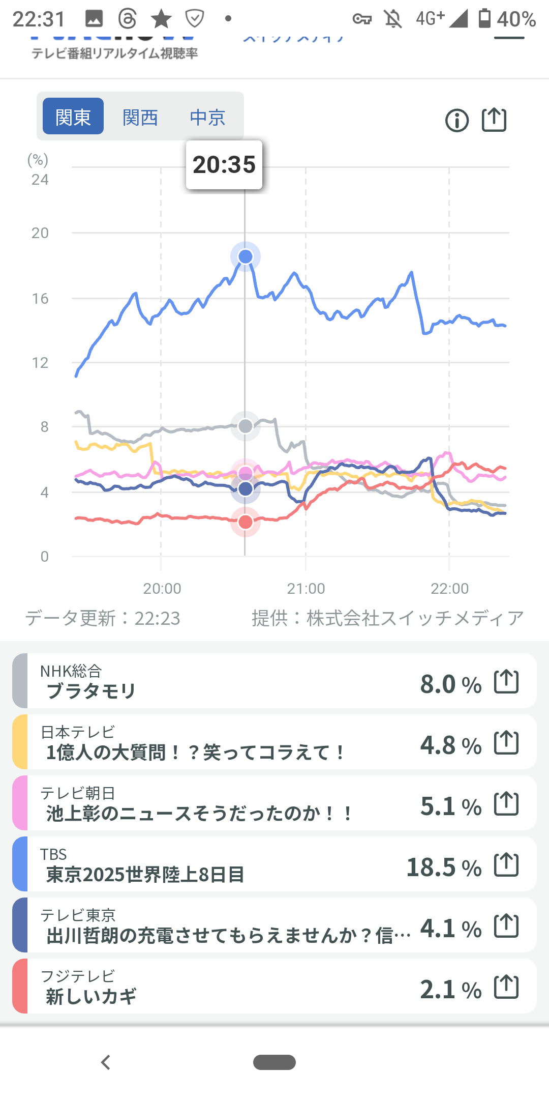The height and width of the screenshot is (1099, 549).
Task: Tap the gray NHK point on the chart
Action: click(246, 426)
